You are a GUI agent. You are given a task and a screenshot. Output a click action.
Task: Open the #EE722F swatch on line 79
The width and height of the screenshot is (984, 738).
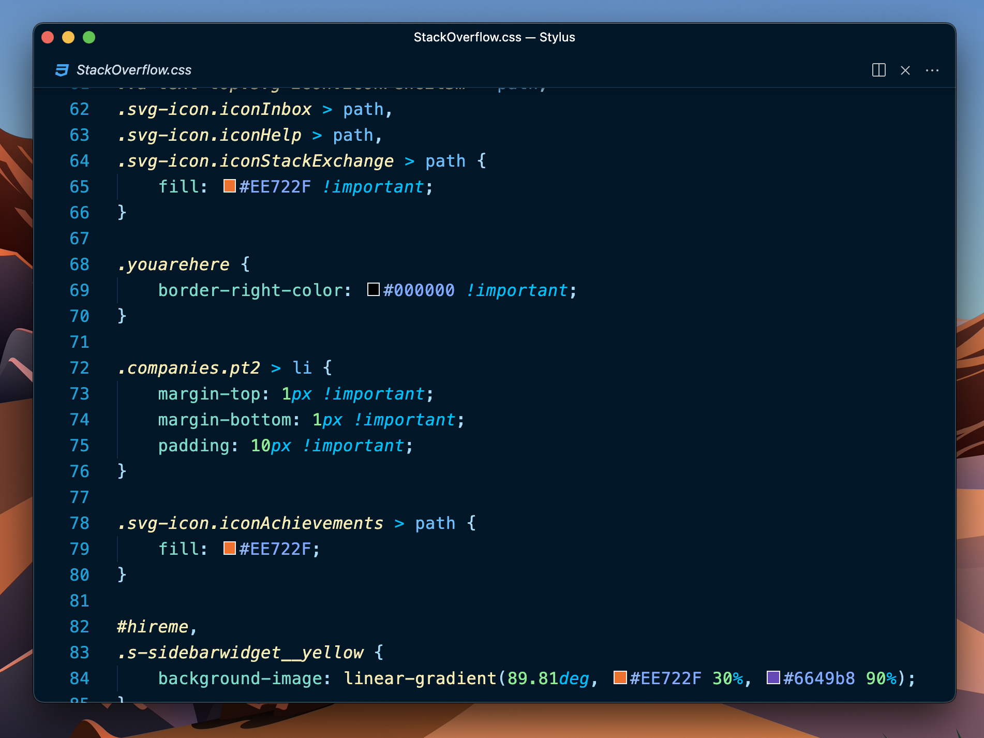click(230, 548)
